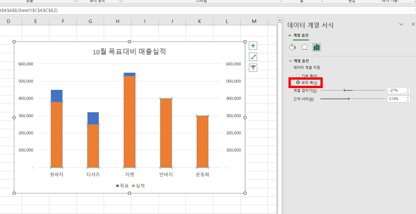The height and width of the screenshot is (214, 416).
Task: Select the 실적 legend entry
Action: pos(138,186)
